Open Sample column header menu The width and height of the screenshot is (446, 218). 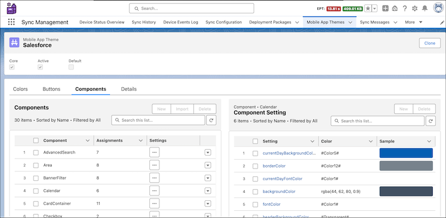429,141
